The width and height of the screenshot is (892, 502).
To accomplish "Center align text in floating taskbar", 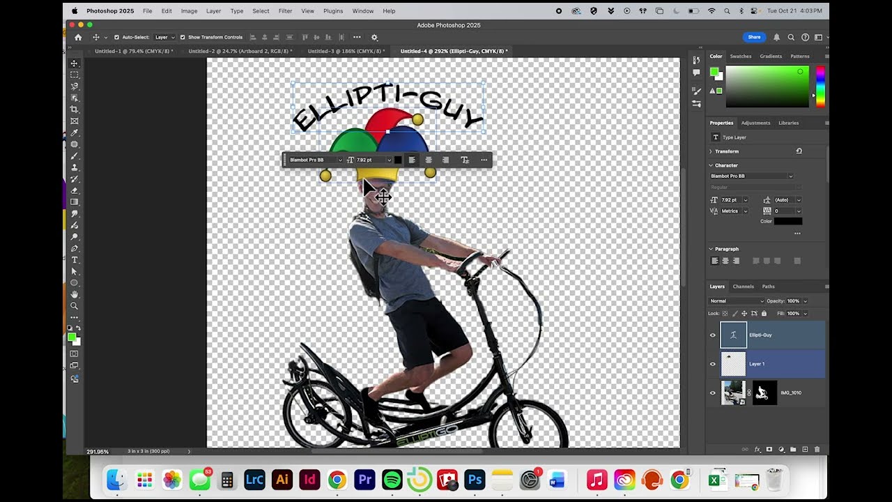I will pos(429,160).
